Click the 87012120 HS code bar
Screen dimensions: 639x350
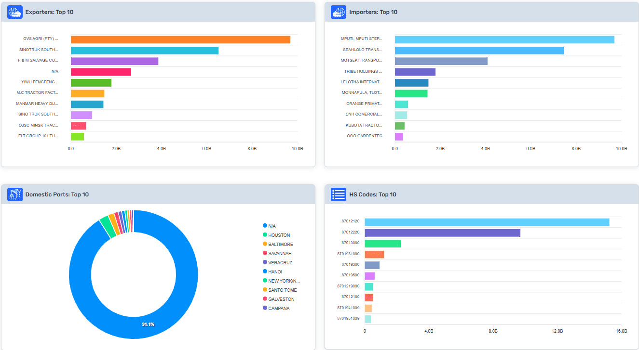coord(487,222)
